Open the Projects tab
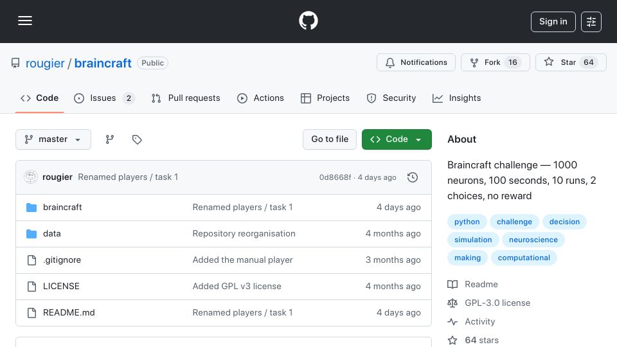This screenshot has height=347, width=617. [325, 98]
